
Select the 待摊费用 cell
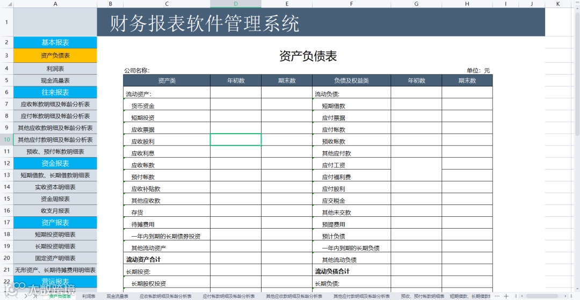tap(167, 223)
